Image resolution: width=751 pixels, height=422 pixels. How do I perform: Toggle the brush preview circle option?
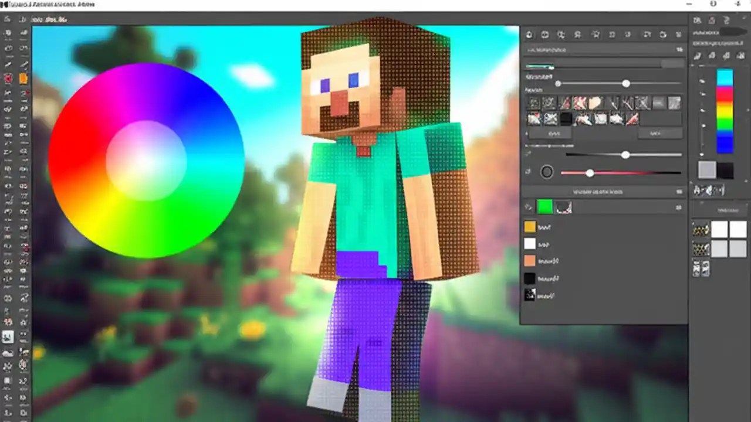pyautogui.click(x=546, y=172)
